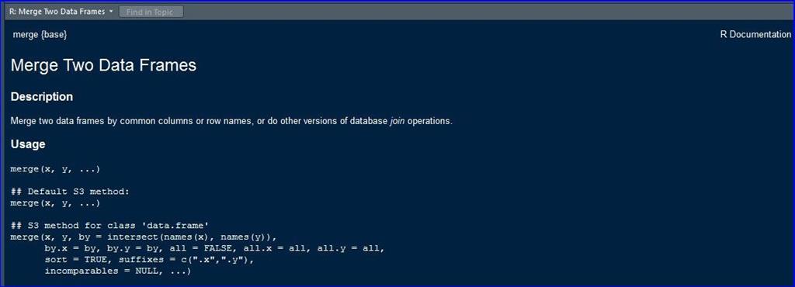795x287 pixels.
Task: Click the 'R Documentation' text at top right
Action: (755, 34)
